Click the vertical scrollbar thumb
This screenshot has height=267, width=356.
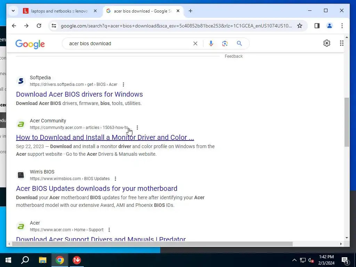(347, 122)
